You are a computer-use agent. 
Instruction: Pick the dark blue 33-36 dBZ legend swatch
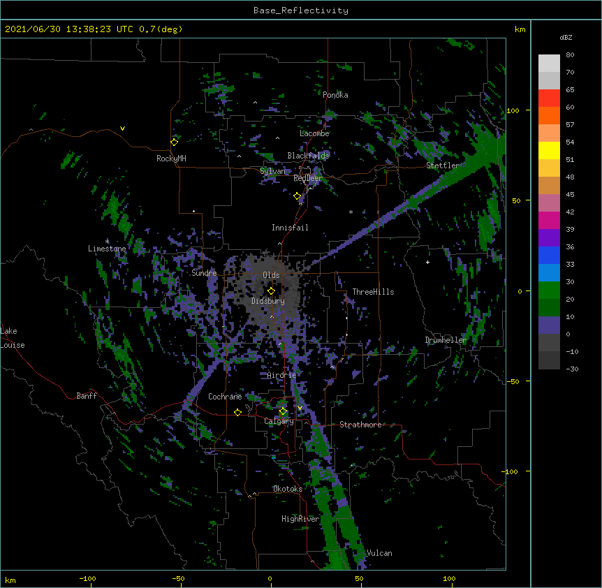pyautogui.click(x=549, y=255)
